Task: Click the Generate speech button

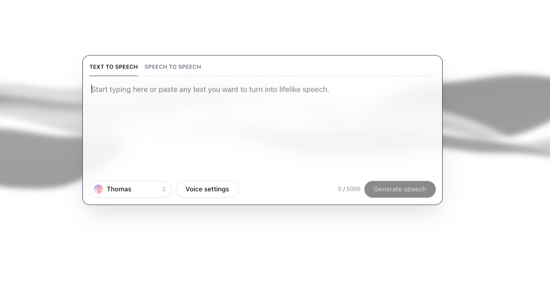Action: (400, 189)
